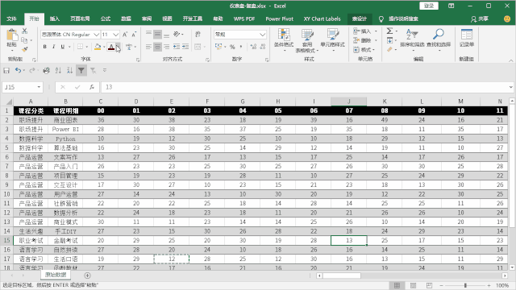Click the Increase Decimal icon
516x290 pixels.
253,47
